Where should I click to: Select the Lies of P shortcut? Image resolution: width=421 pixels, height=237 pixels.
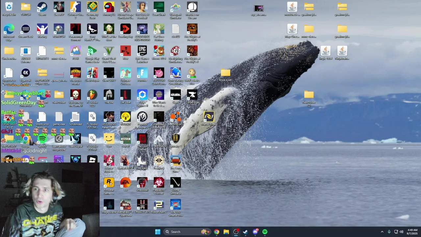(x=59, y=9)
